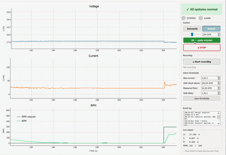Switch control mode to Manual
This screenshot has width=226, height=155.
211,29
